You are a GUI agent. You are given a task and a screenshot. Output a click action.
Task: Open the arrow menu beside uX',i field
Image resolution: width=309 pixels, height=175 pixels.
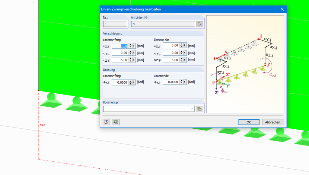[134, 46]
